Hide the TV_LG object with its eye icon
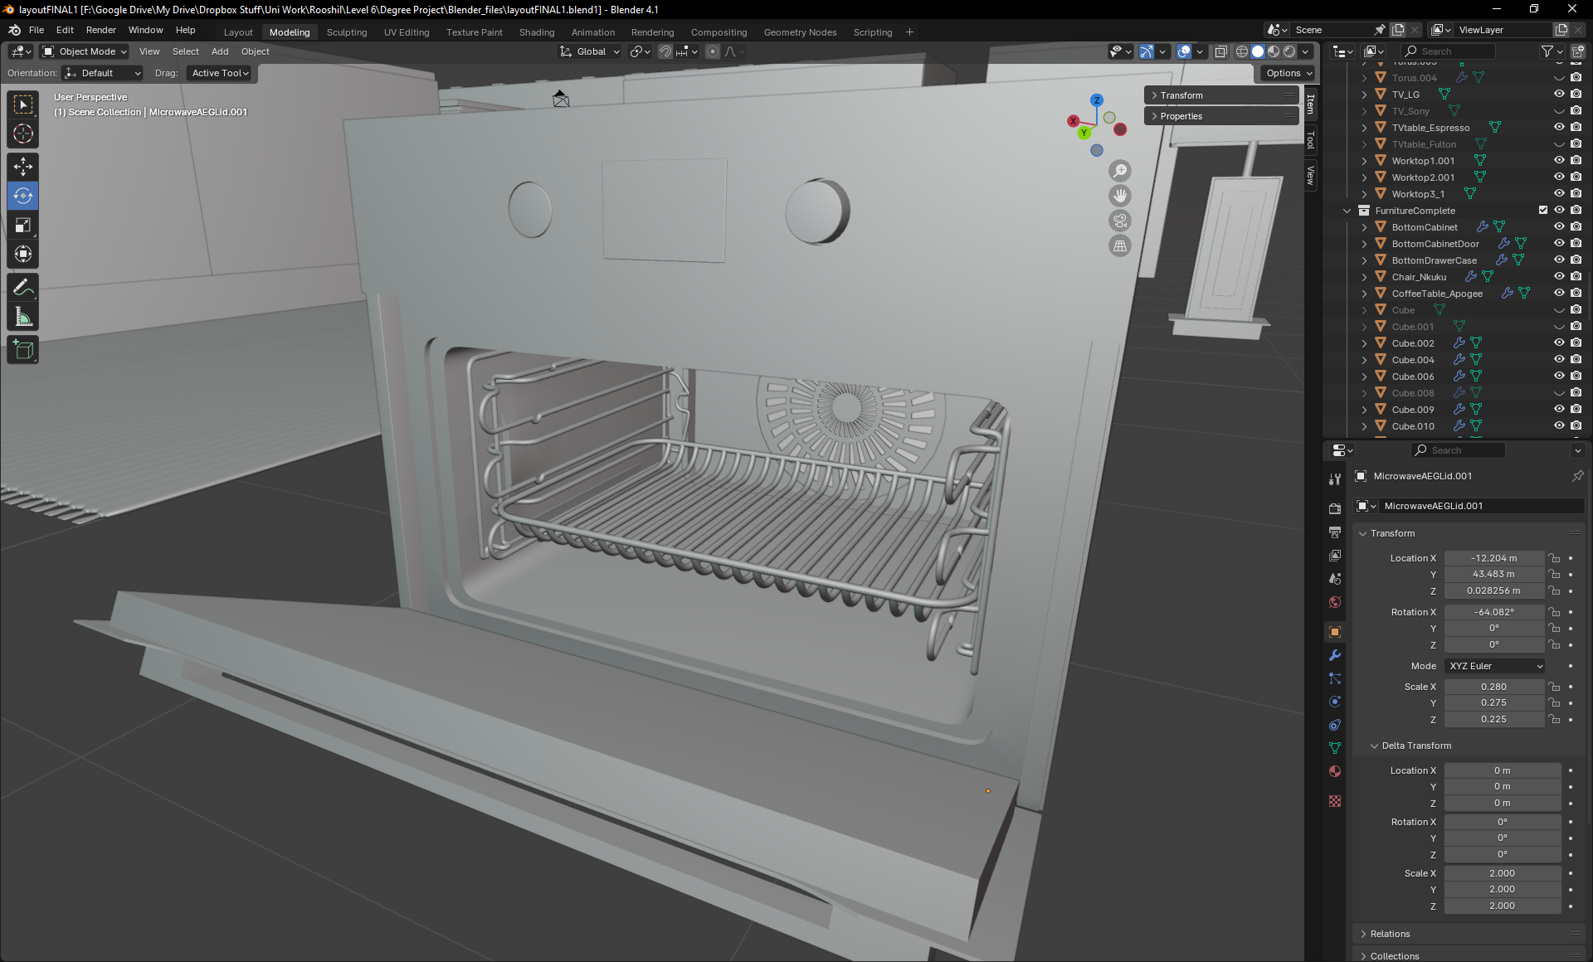 tap(1559, 94)
